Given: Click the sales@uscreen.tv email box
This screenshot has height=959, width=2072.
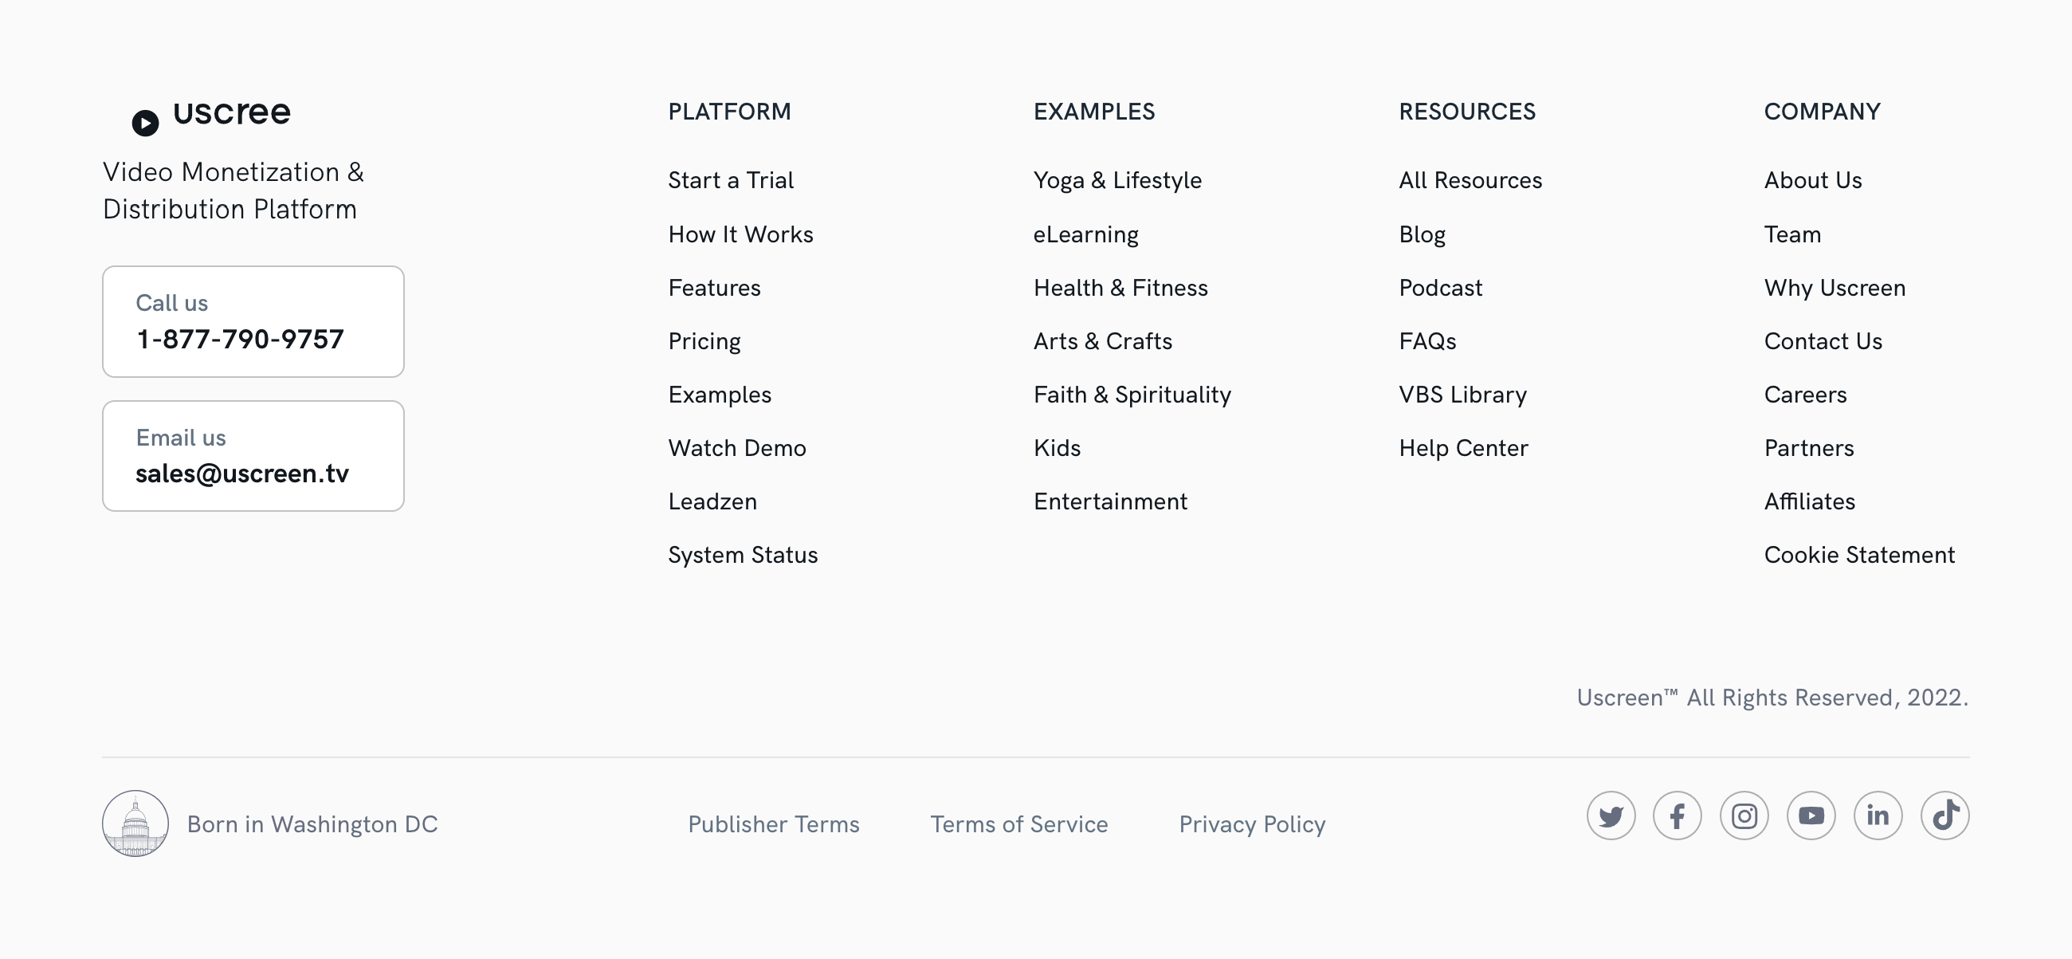Looking at the screenshot, I should [x=253, y=456].
